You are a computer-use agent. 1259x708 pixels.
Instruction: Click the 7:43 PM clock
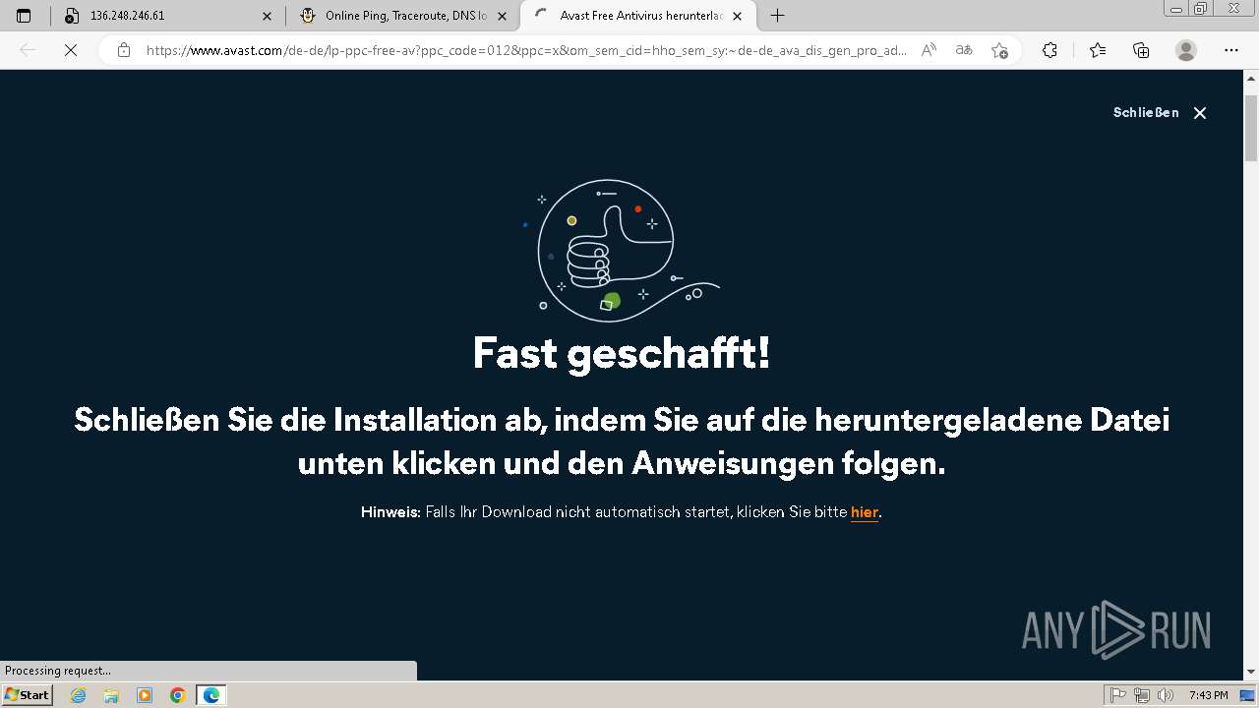1208,695
